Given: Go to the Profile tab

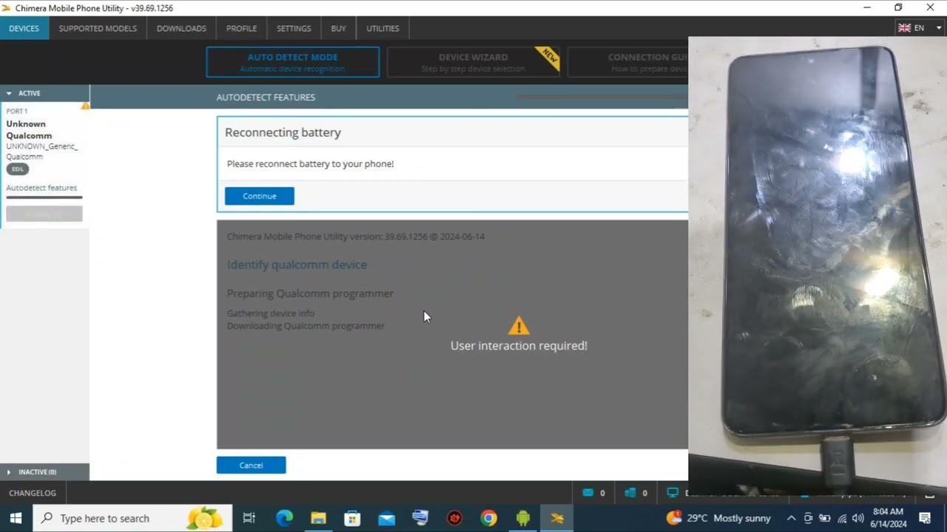Looking at the screenshot, I should [x=241, y=28].
